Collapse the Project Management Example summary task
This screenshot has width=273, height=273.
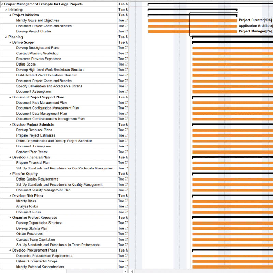pyautogui.click(x=2, y=4)
